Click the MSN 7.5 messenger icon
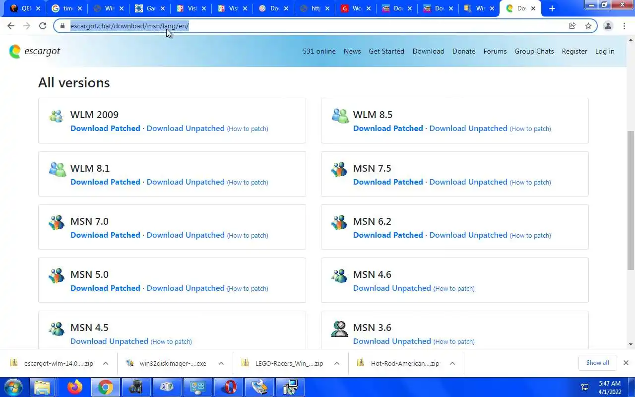Viewport: 635px width, 397px height. 339,170
